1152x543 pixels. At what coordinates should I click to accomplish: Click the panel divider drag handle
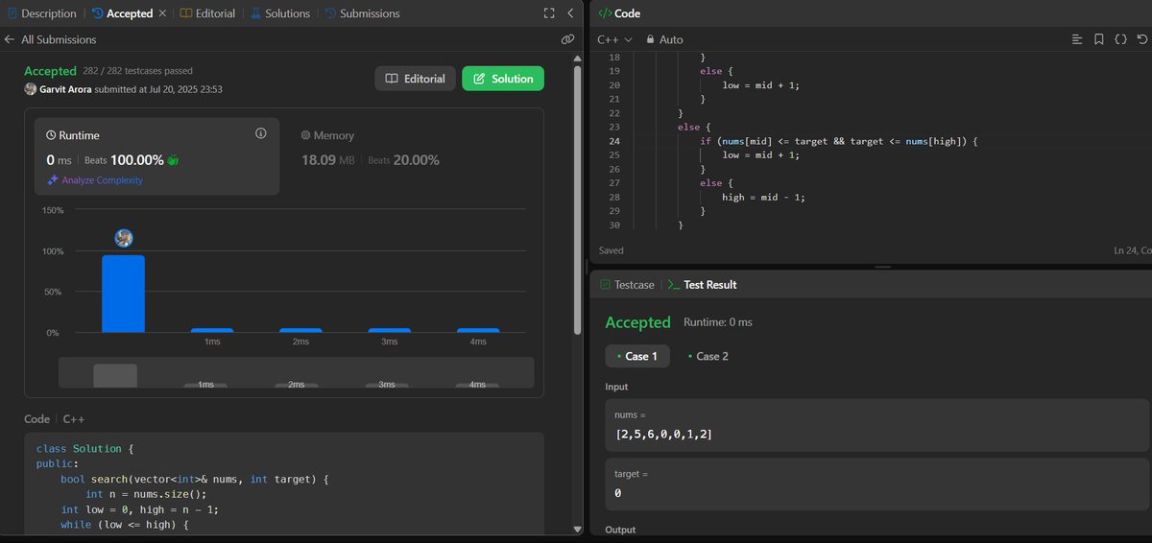pos(882,267)
